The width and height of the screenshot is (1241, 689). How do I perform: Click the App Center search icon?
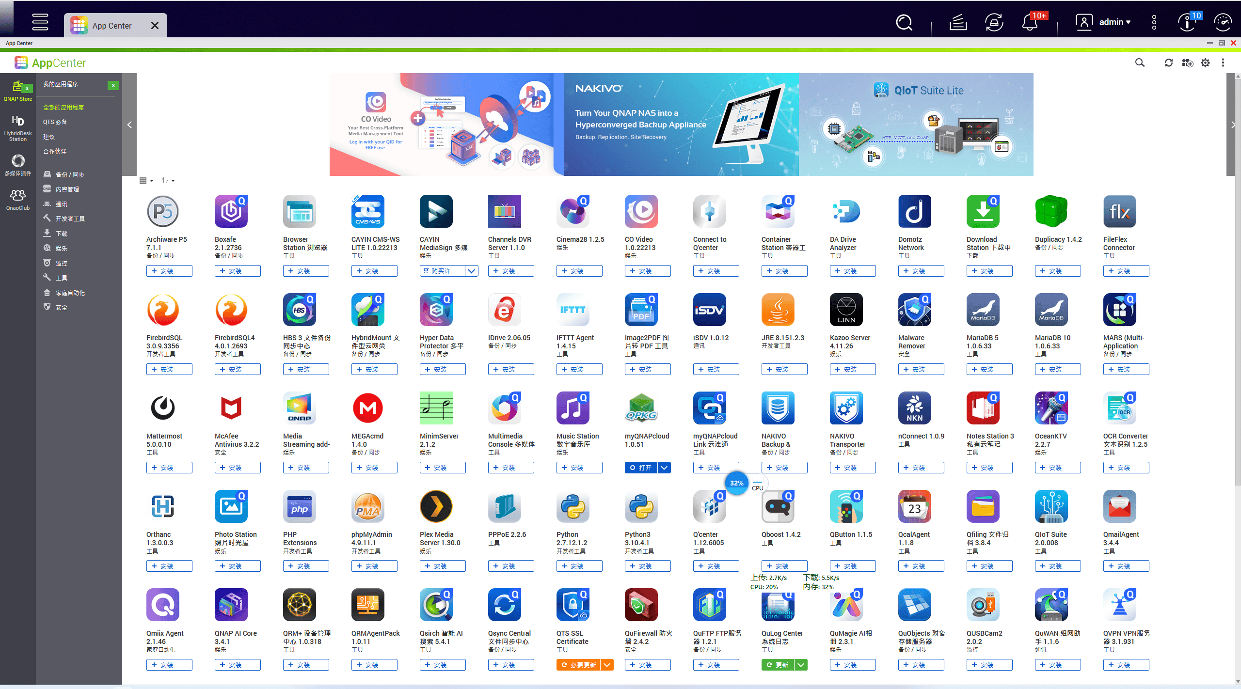[1140, 63]
